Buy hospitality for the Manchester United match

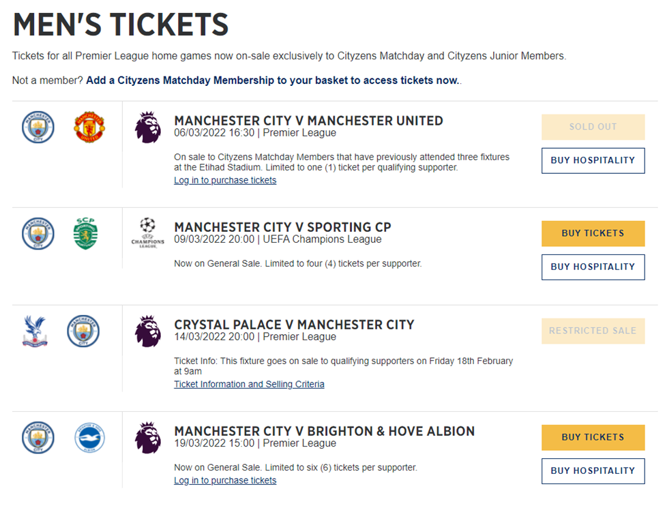point(593,160)
